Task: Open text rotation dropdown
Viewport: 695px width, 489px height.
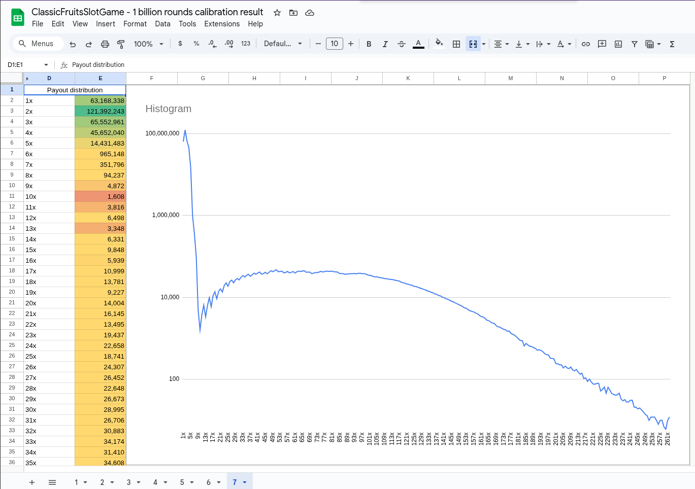Action: 564,44
